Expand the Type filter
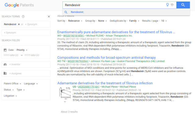 (20, 90)
